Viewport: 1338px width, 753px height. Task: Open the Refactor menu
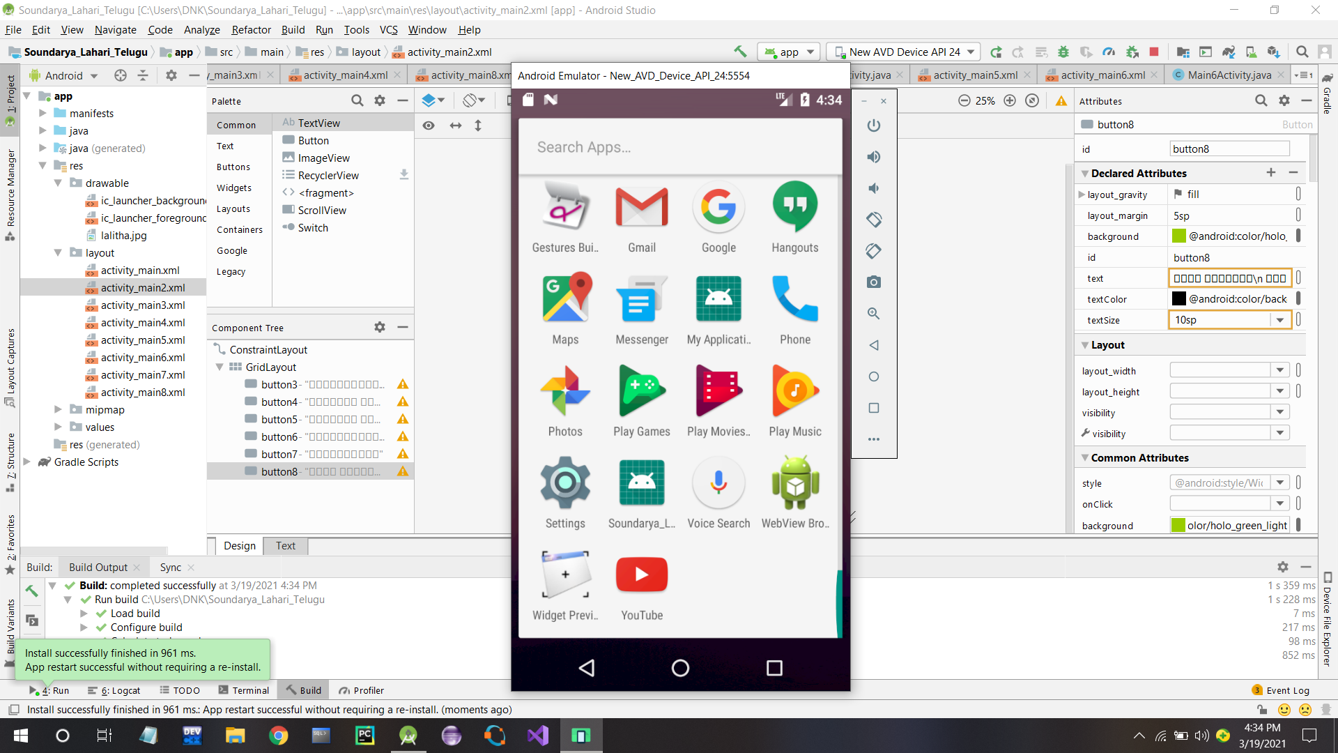coord(250,30)
